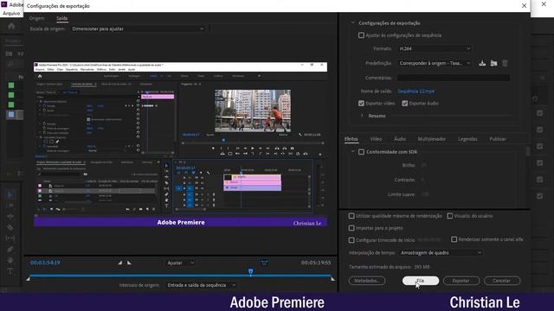554x311 pixels.
Task: Click the output name link Sequência 12.mp4
Action: (x=415, y=91)
